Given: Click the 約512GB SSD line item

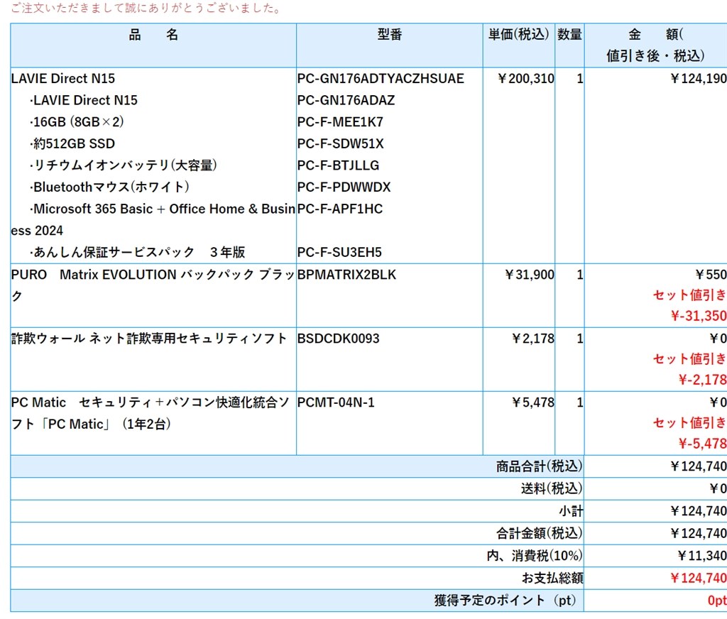Looking at the screenshot, I should pos(72,143).
